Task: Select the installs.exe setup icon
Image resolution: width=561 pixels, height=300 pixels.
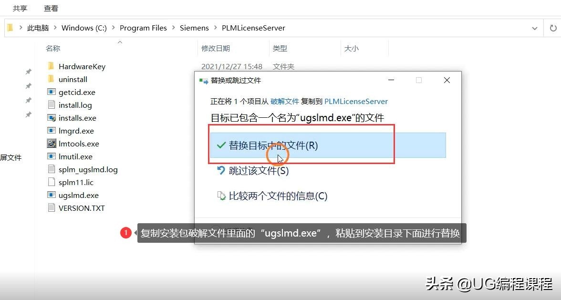Action: click(51, 117)
